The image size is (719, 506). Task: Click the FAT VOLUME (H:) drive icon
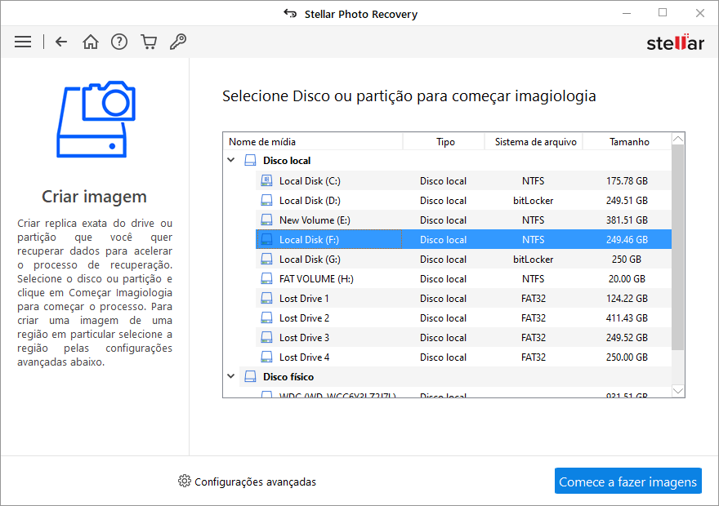click(x=266, y=278)
